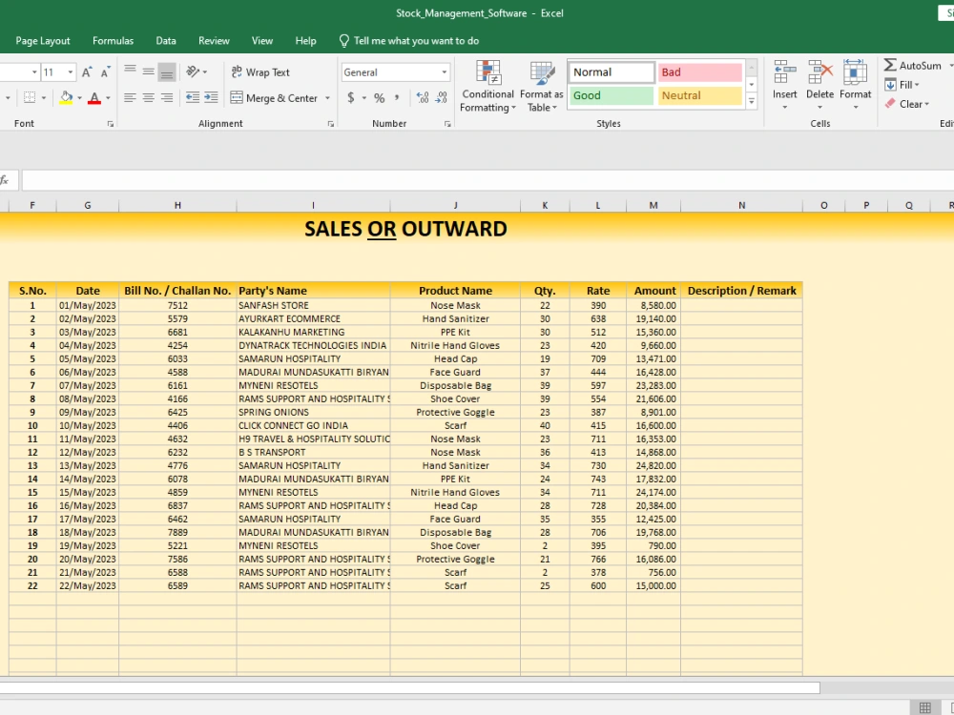954x715 pixels.
Task: Click Increase Font Size icon
Action: [x=87, y=72]
